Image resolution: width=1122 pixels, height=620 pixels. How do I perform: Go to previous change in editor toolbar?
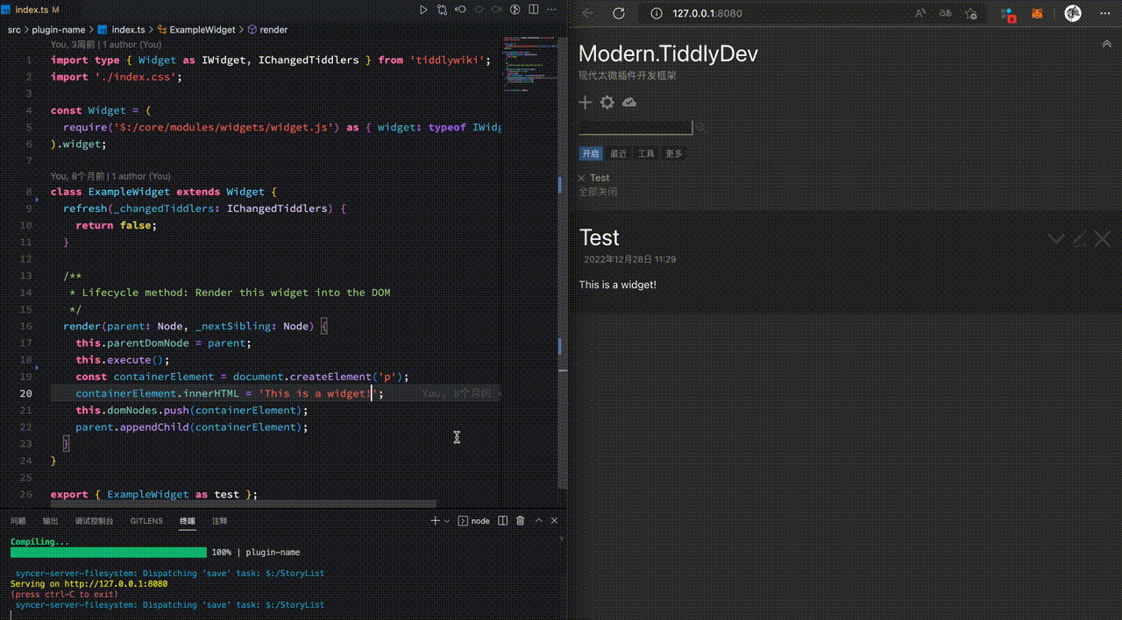coord(460,10)
